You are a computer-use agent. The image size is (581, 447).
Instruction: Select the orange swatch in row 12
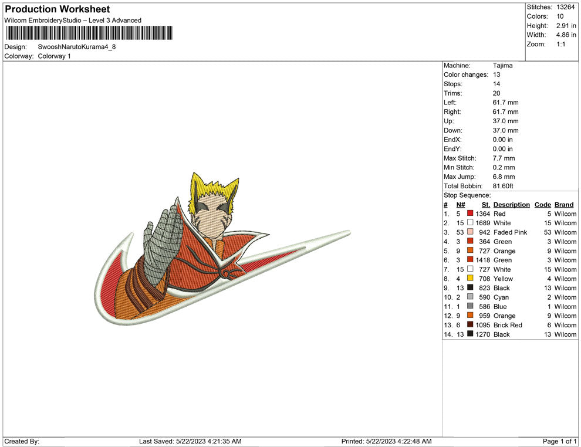tap(470, 315)
